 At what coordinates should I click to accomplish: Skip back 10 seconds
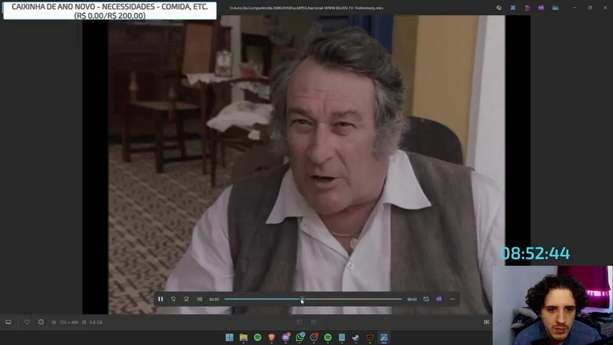click(173, 299)
